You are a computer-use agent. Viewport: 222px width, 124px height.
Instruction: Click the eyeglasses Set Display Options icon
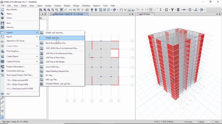pos(87,10)
